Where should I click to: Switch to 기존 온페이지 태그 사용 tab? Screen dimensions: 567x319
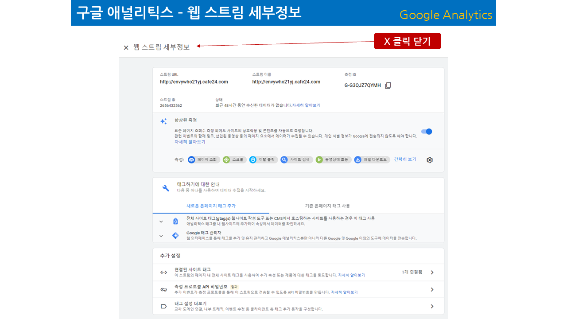tap(327, 206)
